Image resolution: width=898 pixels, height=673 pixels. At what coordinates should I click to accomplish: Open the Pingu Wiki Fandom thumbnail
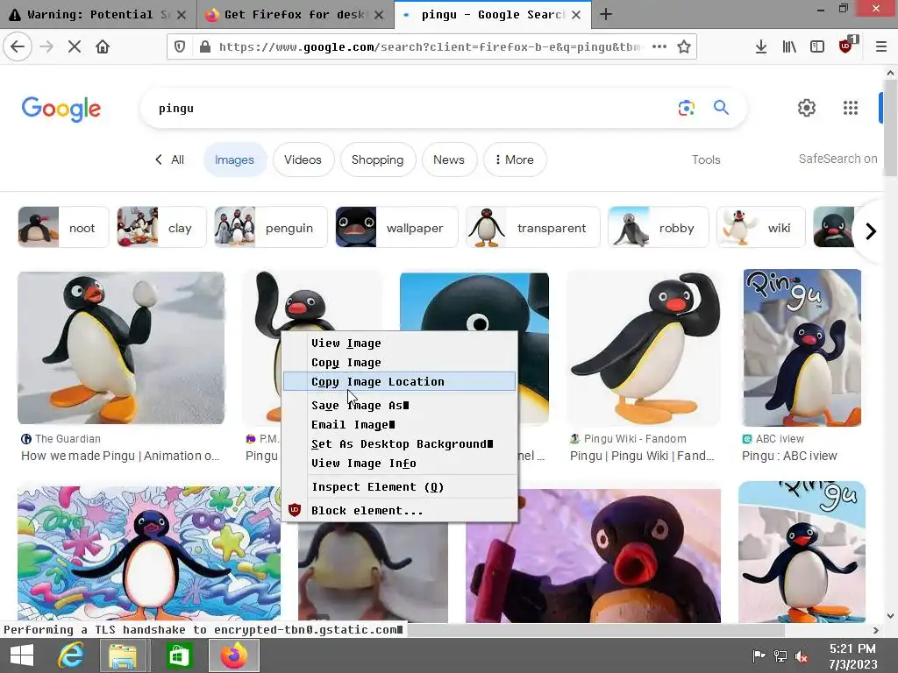644,348
